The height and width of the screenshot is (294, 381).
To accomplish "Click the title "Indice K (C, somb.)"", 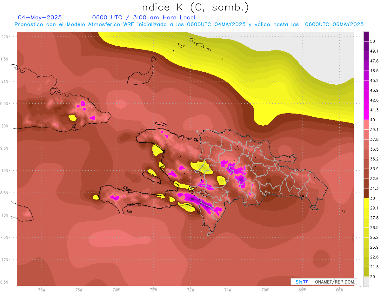I will click(x=194, y=7).
